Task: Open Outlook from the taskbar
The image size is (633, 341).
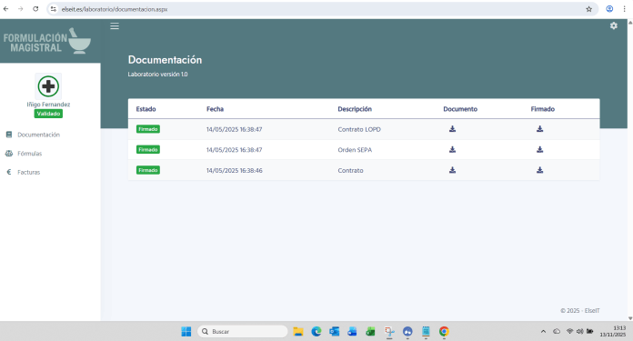Action: click(x=335, y=332)
